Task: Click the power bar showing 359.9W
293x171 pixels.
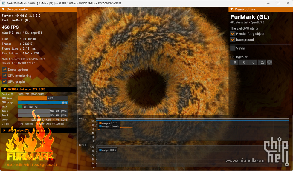Action: point(43,120)
